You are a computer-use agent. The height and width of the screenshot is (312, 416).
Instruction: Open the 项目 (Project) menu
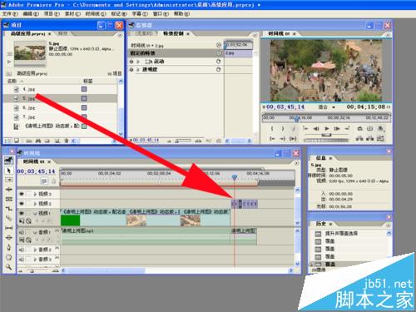point(52,13)
